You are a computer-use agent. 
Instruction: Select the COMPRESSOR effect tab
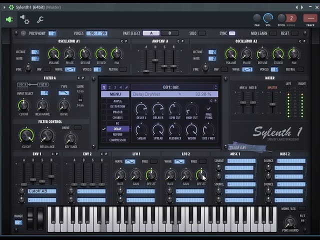pos(117,140)
